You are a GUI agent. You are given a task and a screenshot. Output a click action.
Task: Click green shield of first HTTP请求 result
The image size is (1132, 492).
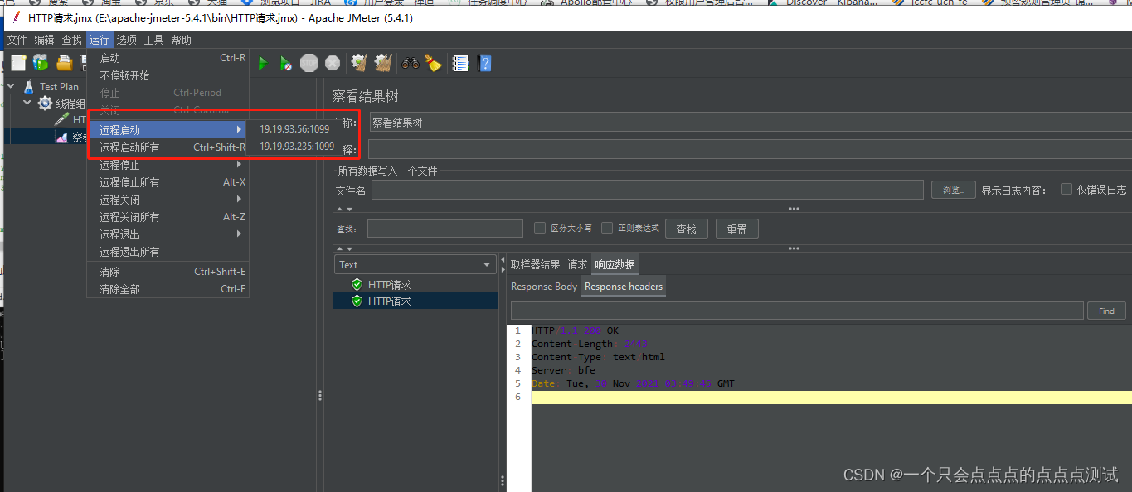[357, 284]
